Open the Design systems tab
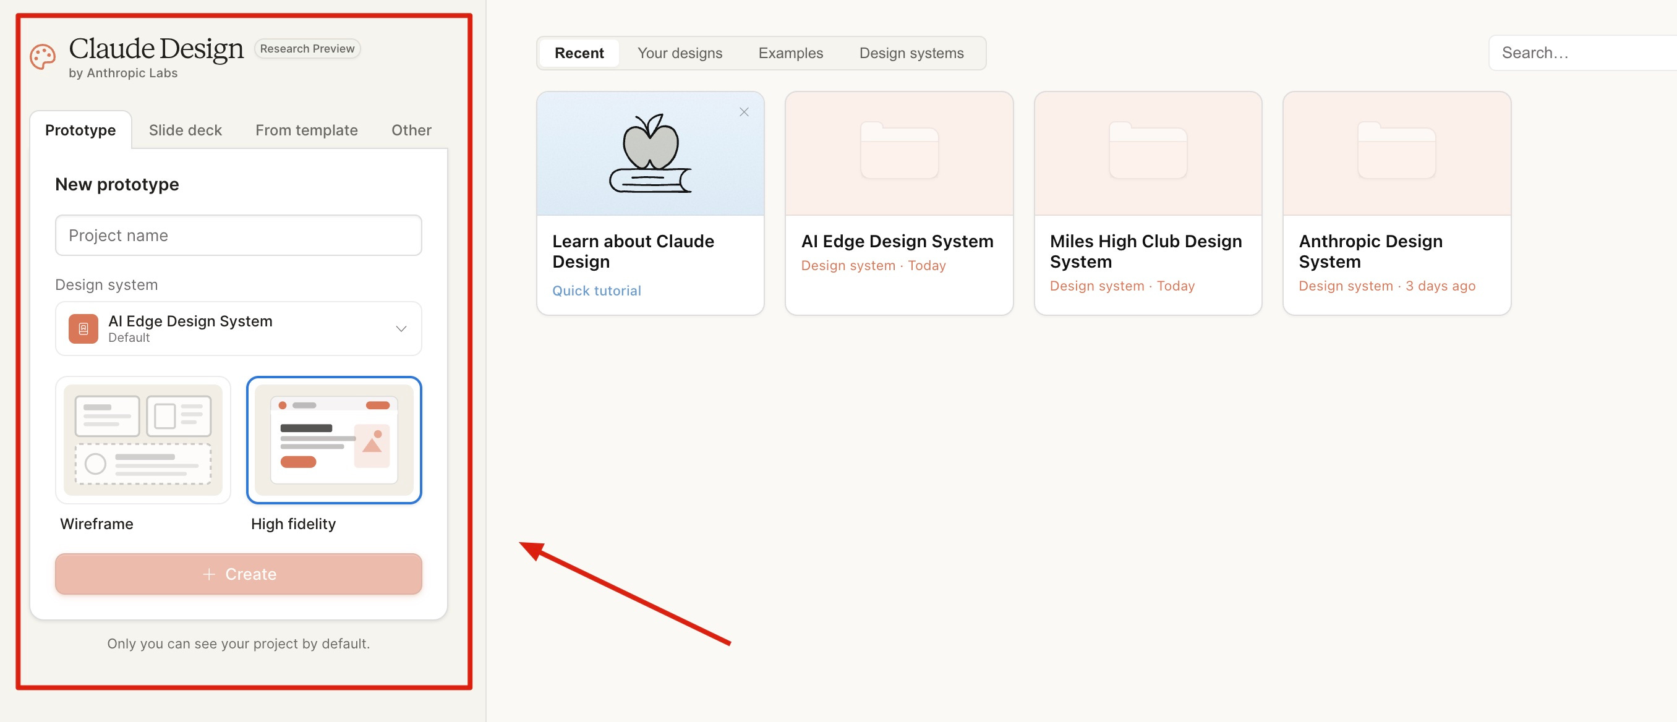 911,53
